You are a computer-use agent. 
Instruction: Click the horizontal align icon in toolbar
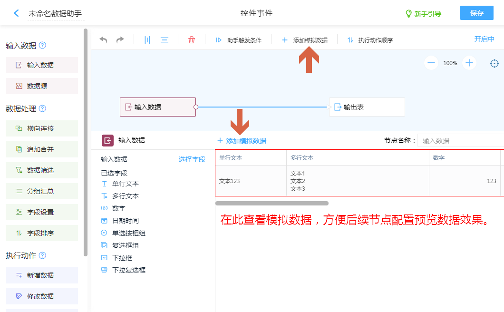[165, 40]
